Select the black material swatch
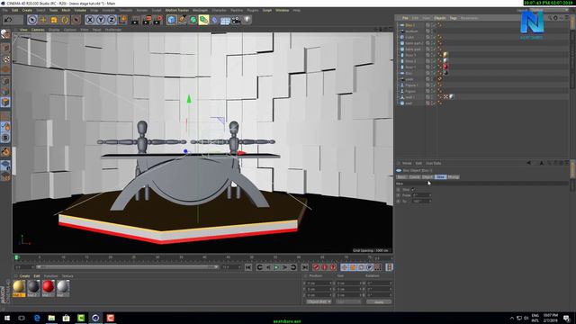This screenshot has width=576, height=324. point(33,287)
